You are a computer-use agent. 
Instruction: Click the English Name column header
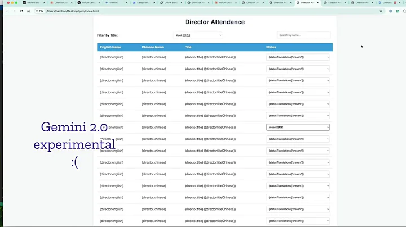tap(111, 47)
